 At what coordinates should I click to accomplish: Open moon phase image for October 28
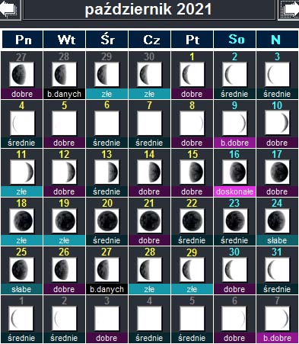point(149,270)
